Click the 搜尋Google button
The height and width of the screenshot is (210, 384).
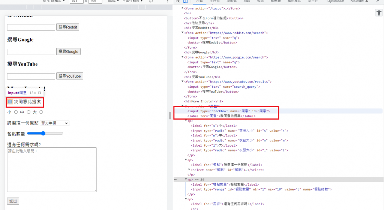68,52
